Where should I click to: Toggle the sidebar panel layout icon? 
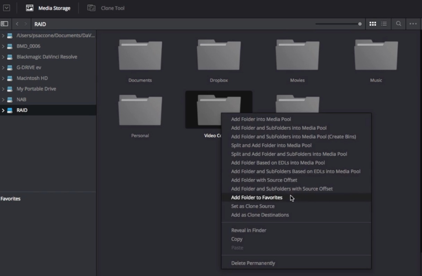click(4, 24)
